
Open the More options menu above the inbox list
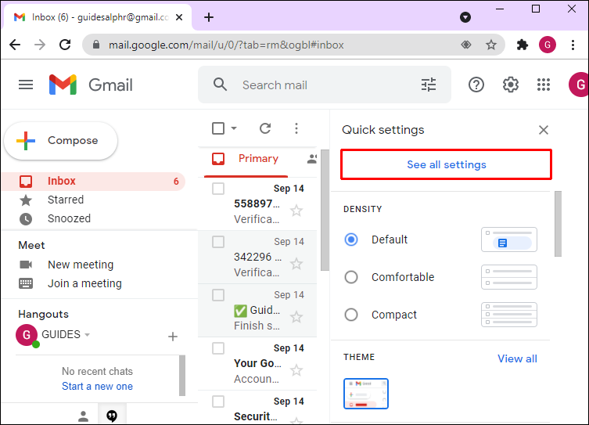[x=296, y=128]
